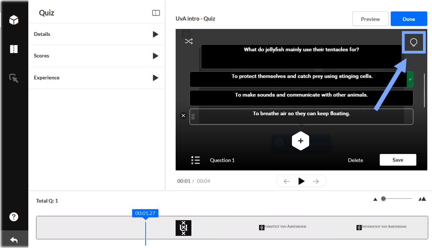Click the 'UvA intro - Quiz' title
Viewport: 432px width, 248px height.
(x=195, y=19)
